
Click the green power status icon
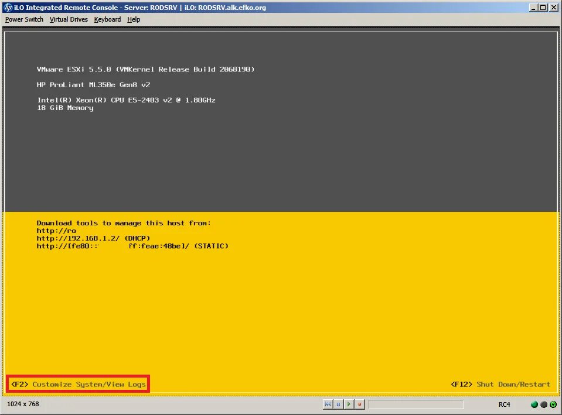point(553,404)
